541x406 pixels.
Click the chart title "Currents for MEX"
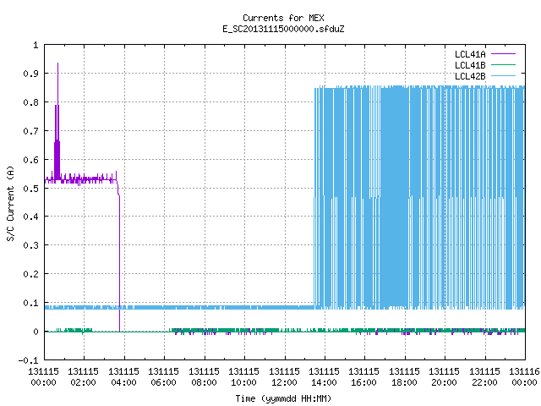[x=283, y=18]
